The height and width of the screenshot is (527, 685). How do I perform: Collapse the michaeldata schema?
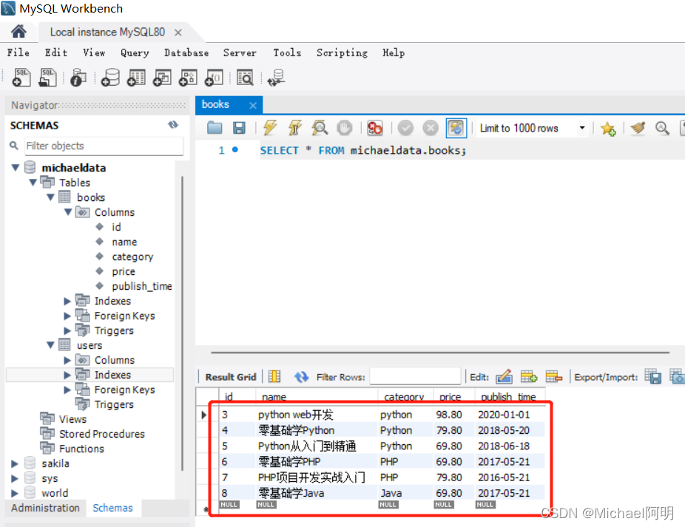pyautogui.click(x=16, y=168)
